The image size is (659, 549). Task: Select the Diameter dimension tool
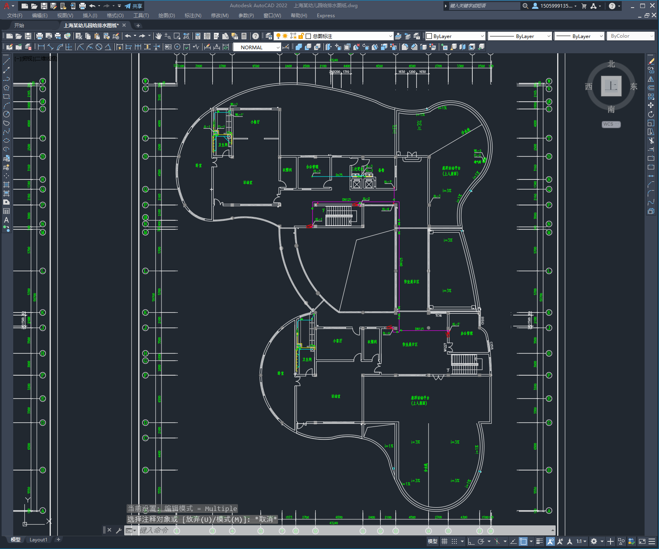99,47
